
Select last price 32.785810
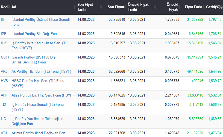(117, 19)
